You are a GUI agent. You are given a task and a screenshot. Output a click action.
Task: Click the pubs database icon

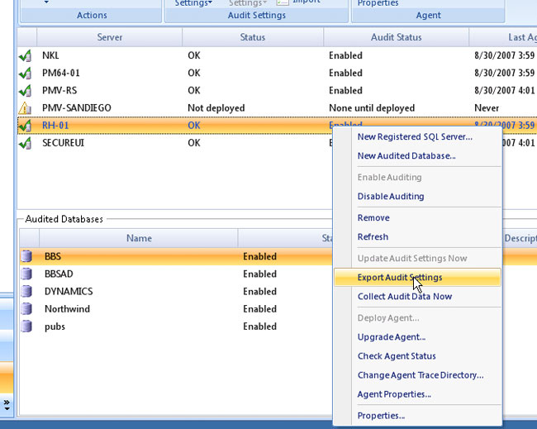[26, 327]
